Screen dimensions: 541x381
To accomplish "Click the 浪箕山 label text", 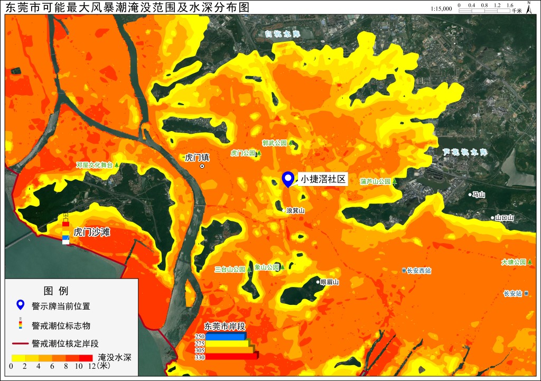I will coord(295,210).
